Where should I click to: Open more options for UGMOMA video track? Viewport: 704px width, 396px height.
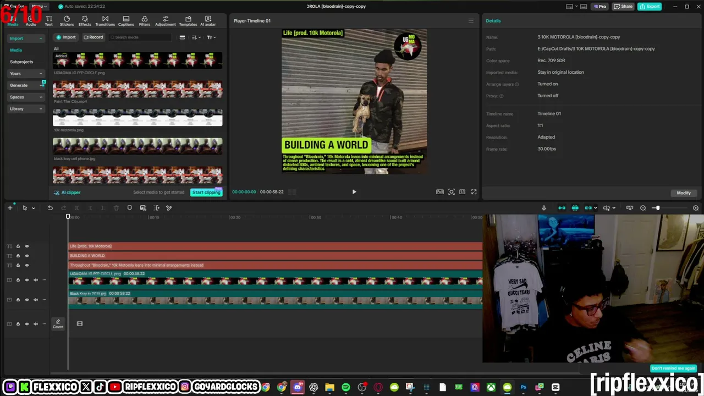coord(45,280)
